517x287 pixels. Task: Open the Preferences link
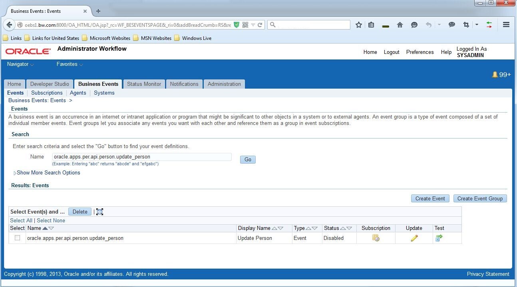tap(420, 52)
